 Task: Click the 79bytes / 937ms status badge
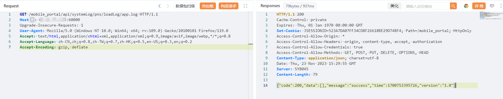pyautogui.click(x=300, y=6)
